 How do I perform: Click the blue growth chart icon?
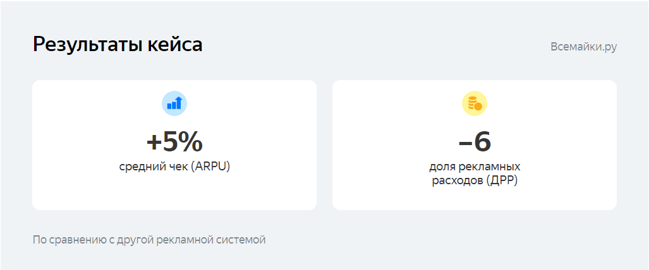click(x=174, y=103)
